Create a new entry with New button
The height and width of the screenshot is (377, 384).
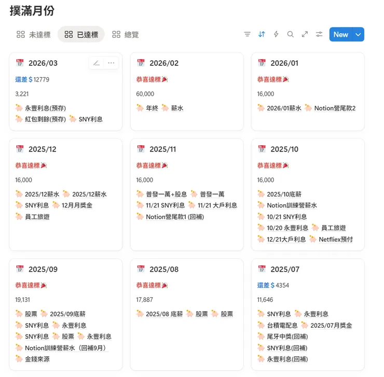[x=341, y=35]
